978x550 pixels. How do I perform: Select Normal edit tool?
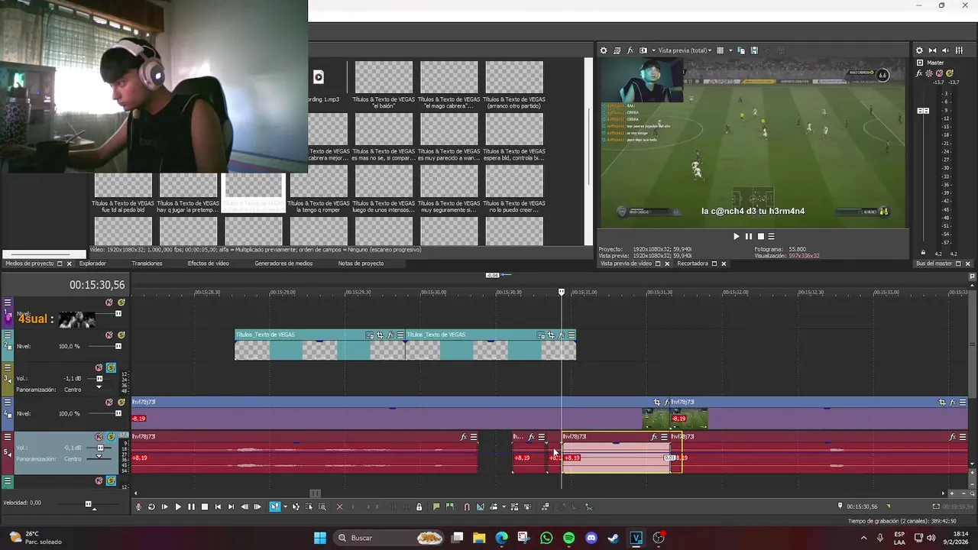275,506
